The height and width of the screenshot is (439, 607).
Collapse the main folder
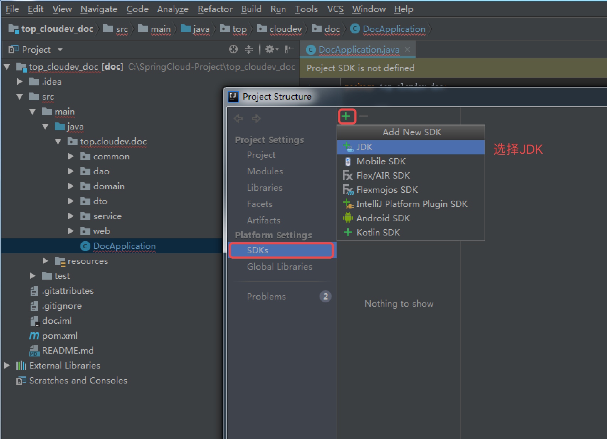[32, 111]
